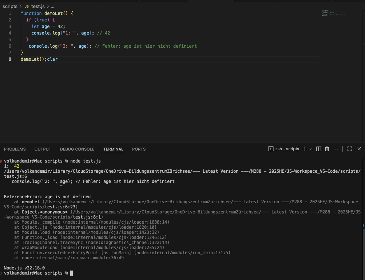Kill terminal using the trash icon
This screenshot has height=280, width=365.
click(327, 149)
